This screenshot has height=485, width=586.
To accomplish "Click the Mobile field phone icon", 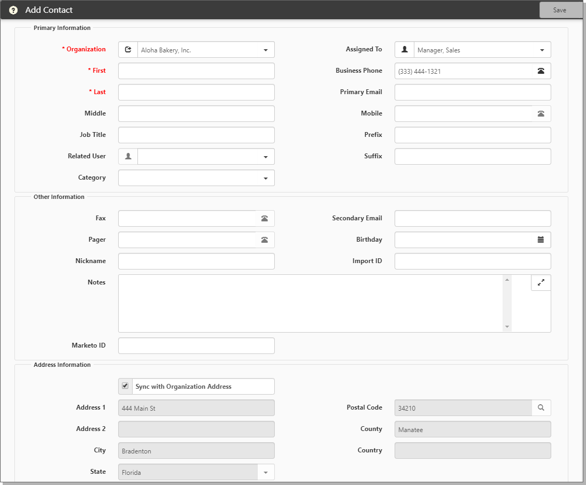I will click(541, 114).
